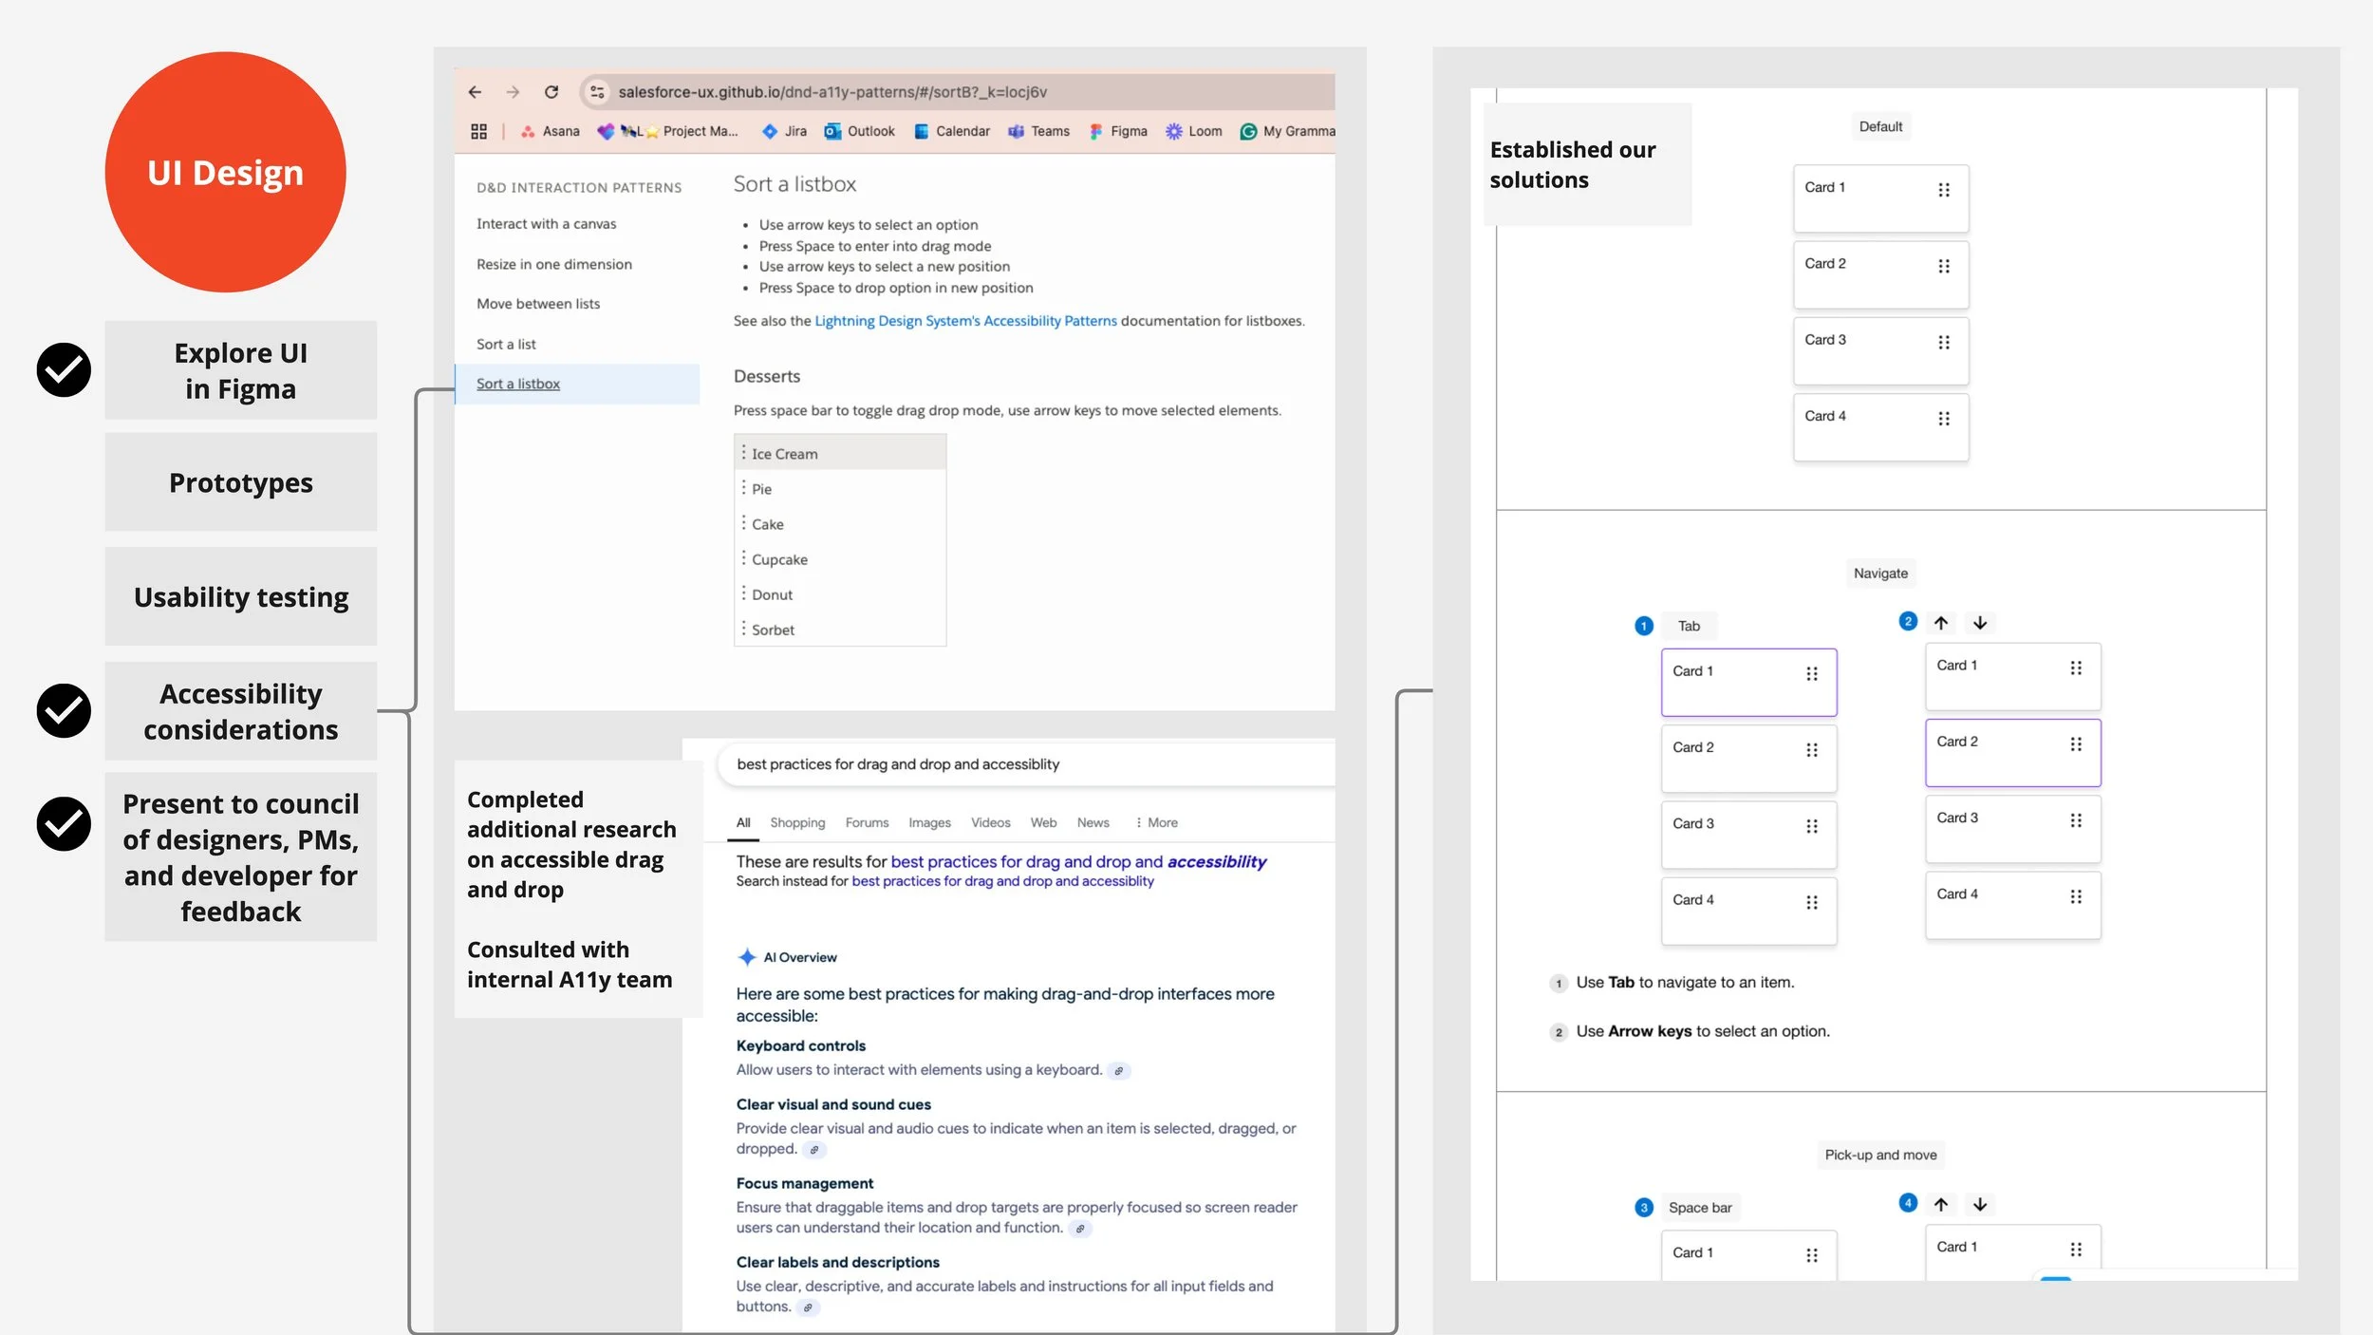
Task: Click checkmark beside Present to council
Action: click(64, 823)
